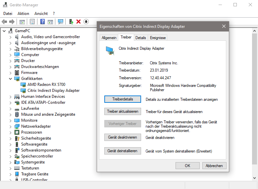
Task: Select Audioeingänge und -ausgänge item
Action: (48, 43)
